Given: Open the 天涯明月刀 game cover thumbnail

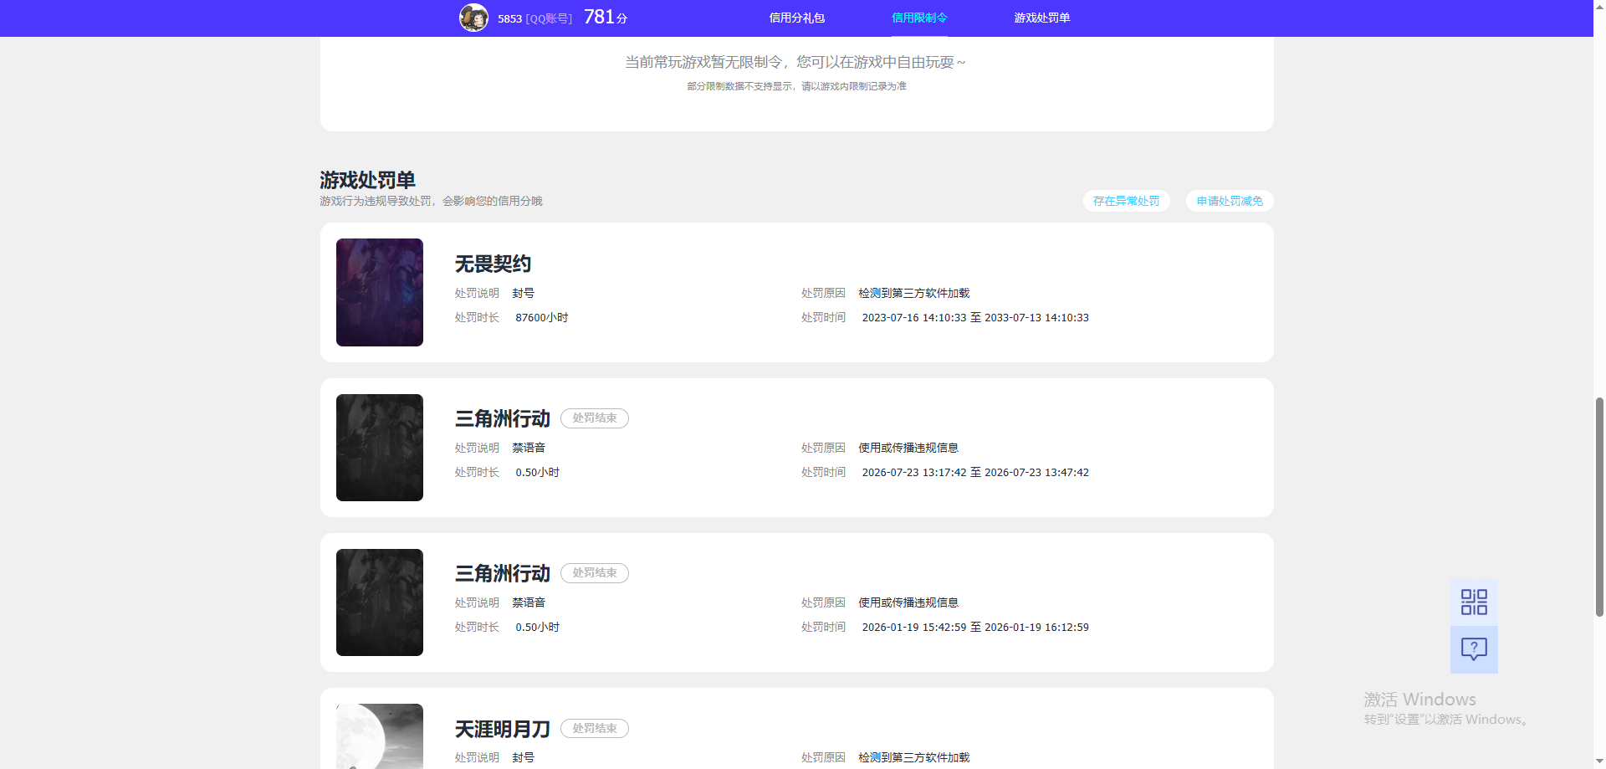Looking at the screenshot, I should pos(380,736).
